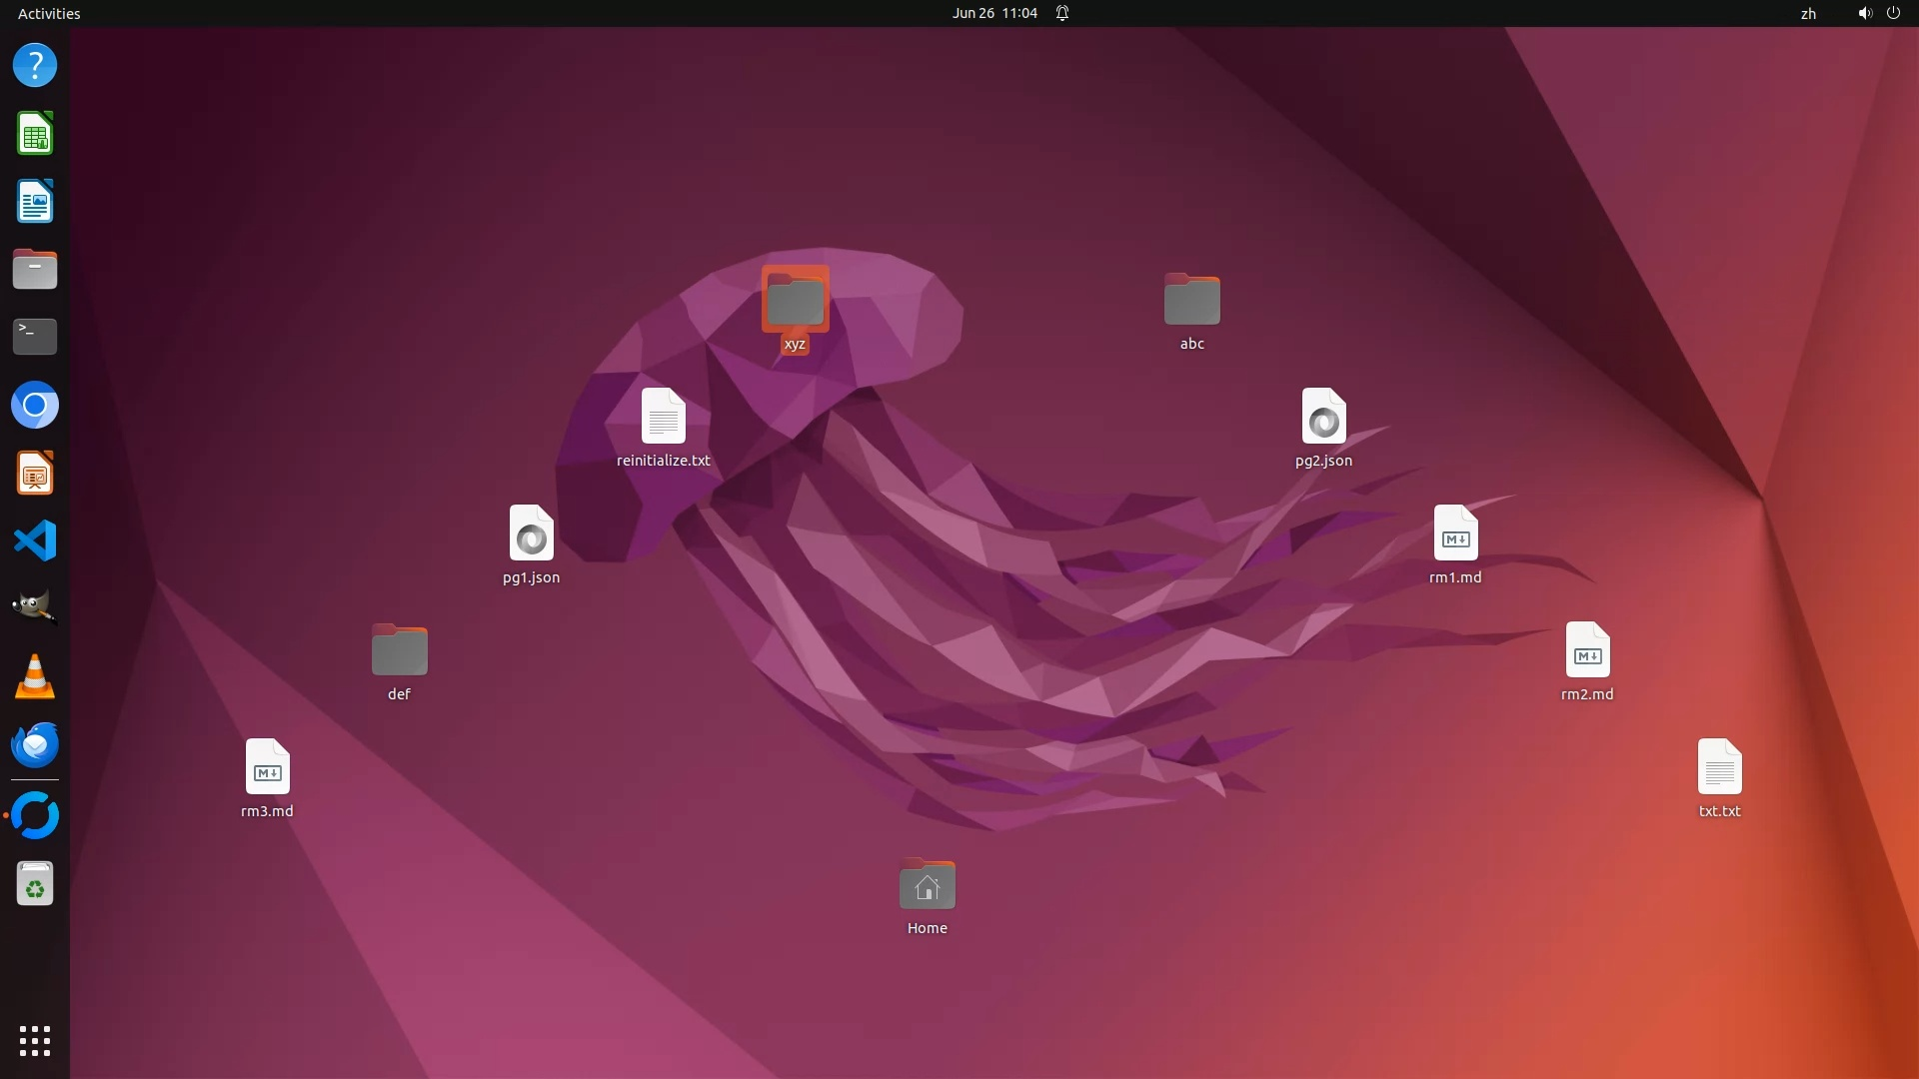Image resolution: width=1919 pixels, height=1079 pixels.
Task: Show Applications grid button
Action: (35, 1041)
